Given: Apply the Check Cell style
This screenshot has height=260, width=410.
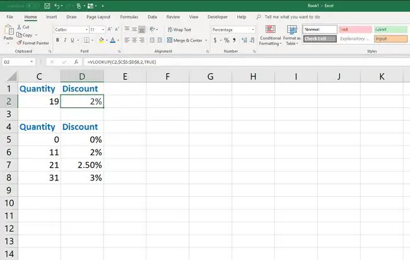Looking at the screenshot, I should (x=320, y=38).
